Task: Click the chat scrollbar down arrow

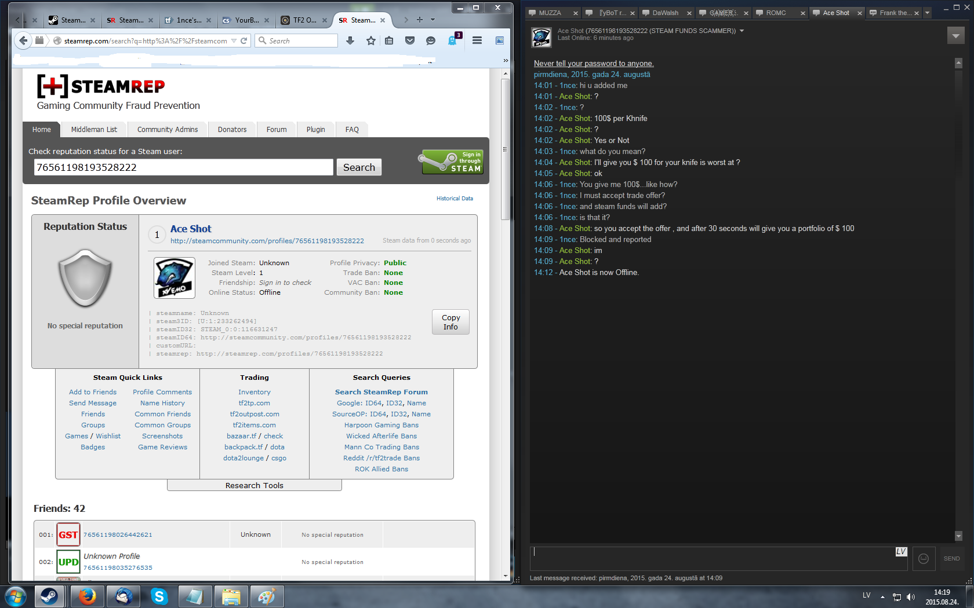Action: tap(958, 536)
